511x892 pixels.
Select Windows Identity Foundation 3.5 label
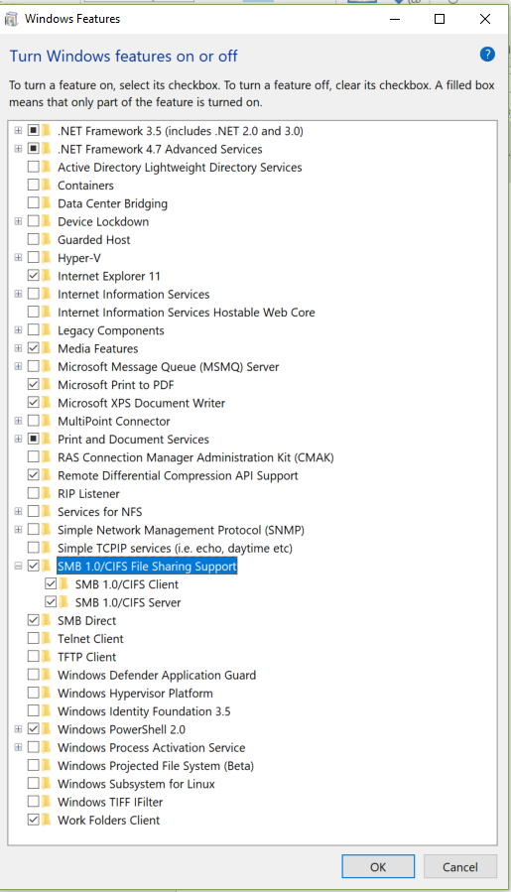coord(144,711)
